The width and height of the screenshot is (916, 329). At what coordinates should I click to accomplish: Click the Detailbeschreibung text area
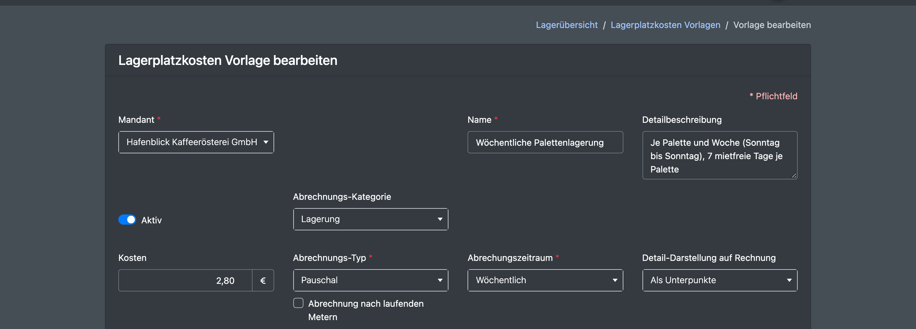(x=720, y=155)
